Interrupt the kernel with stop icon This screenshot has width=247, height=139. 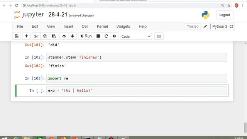[98, 36]
